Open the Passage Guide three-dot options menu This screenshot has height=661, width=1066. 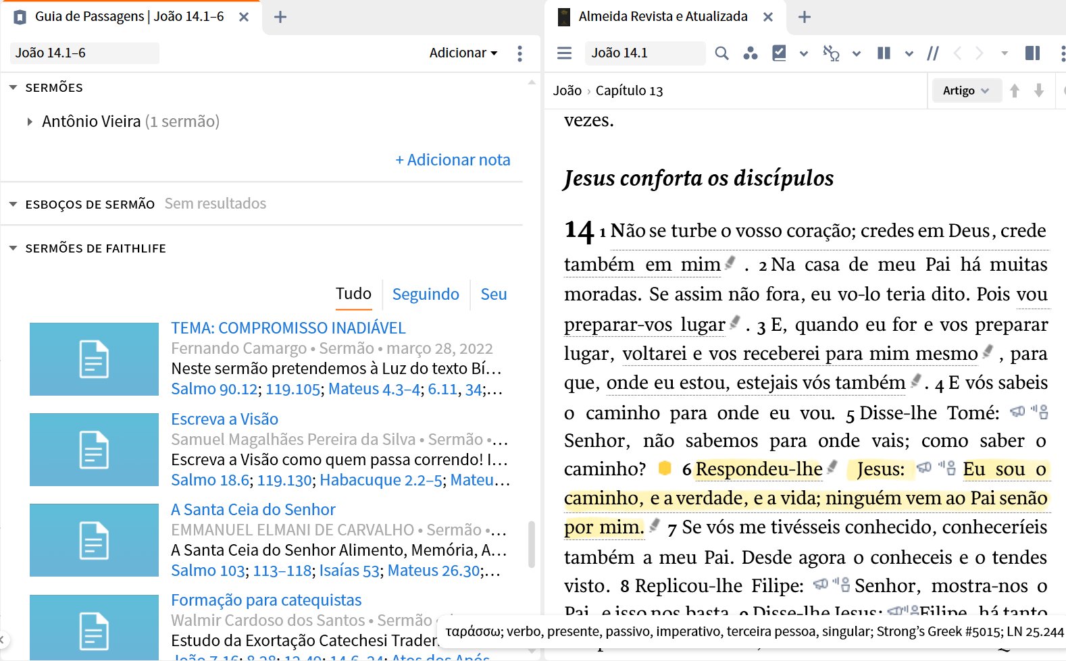point(519,53)
